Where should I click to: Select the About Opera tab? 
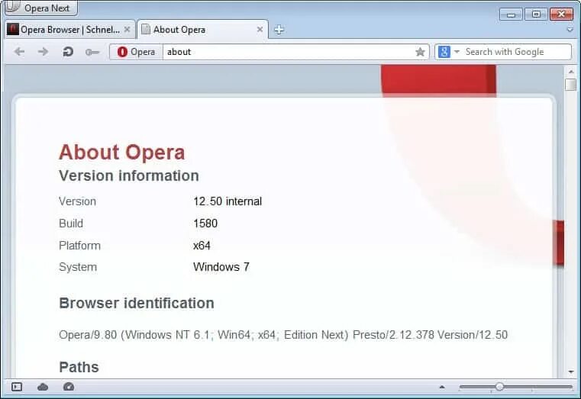(202, 30)
